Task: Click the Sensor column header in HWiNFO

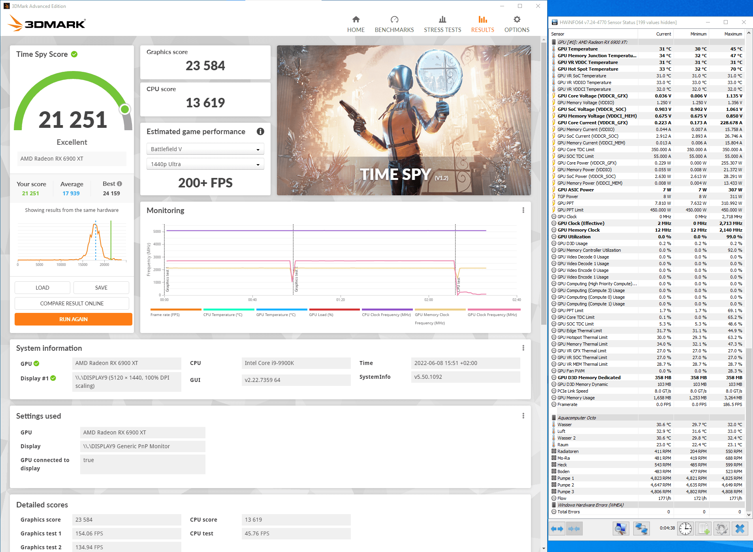Action: pyautogui.click(x=593, y=34)
